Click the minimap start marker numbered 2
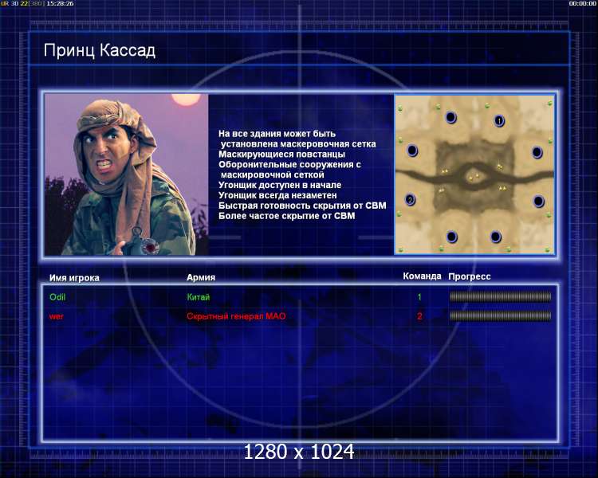The width and height of the screenshot is (598, 478). [x=411, y=199]
